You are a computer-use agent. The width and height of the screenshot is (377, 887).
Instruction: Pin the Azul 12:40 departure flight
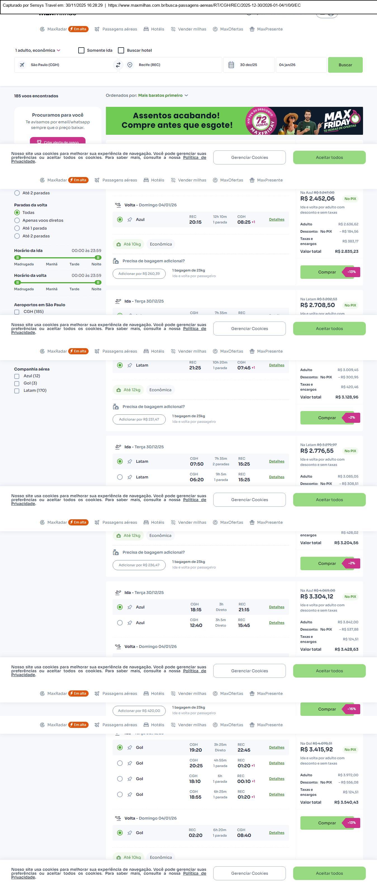(x=130, y=623)
